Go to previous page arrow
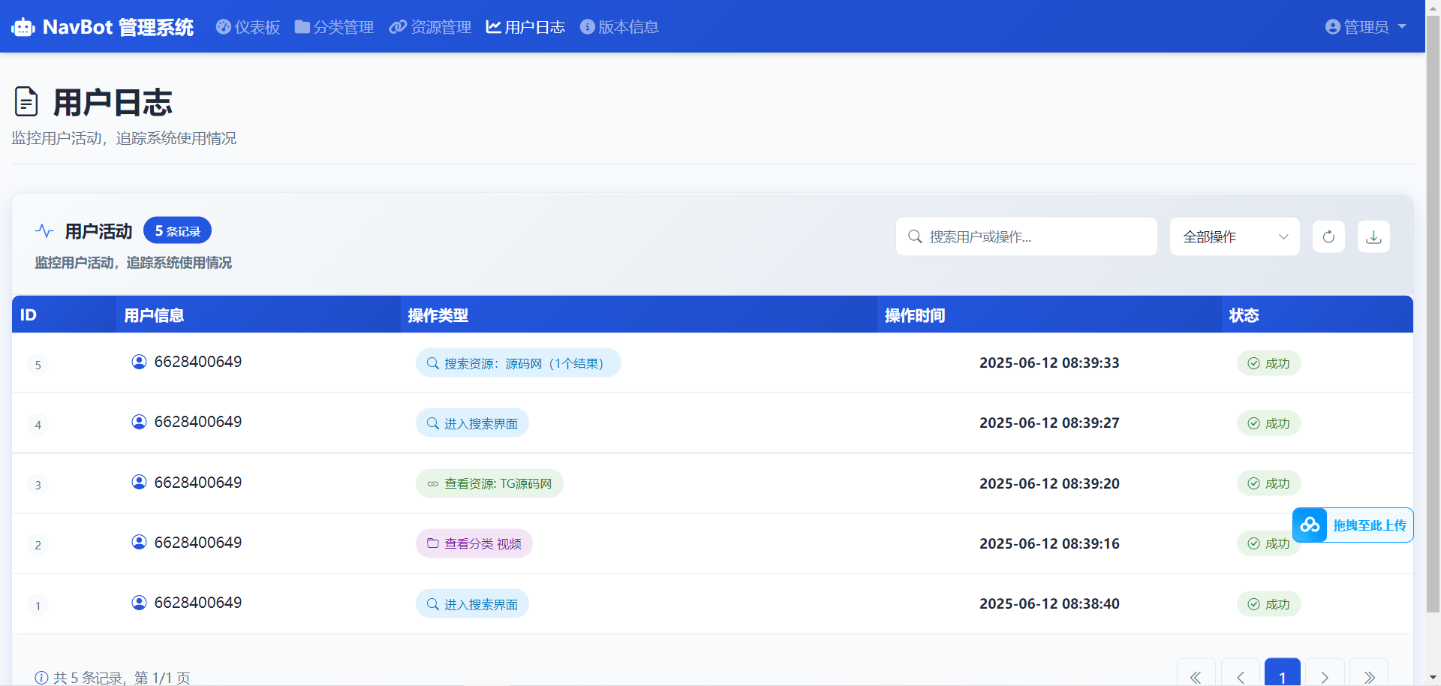 click(1240, 676)
